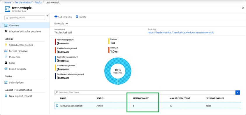246x115 pixels.
Task: Click testnewtopic breadcrumb text
Action: click(x=52, y=3)
